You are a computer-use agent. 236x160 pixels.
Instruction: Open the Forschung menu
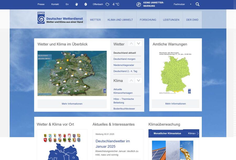pyautogui.click(x=148, y=20)
